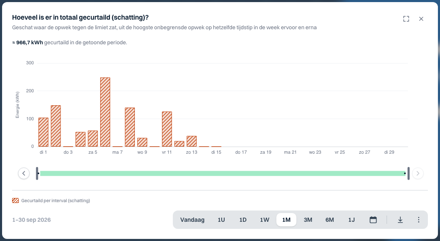Open the three-dot more options menu

click(419, 220)
